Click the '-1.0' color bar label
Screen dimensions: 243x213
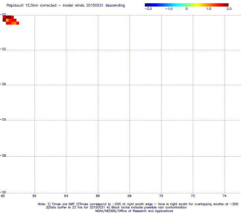coord(169,9)
